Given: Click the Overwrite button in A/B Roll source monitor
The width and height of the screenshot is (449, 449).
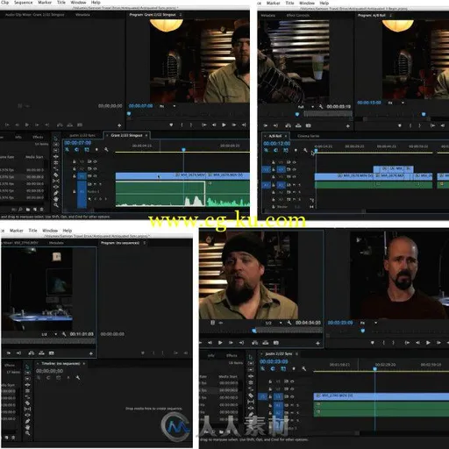Looking at the screenshot, I should tap(298, 125).
